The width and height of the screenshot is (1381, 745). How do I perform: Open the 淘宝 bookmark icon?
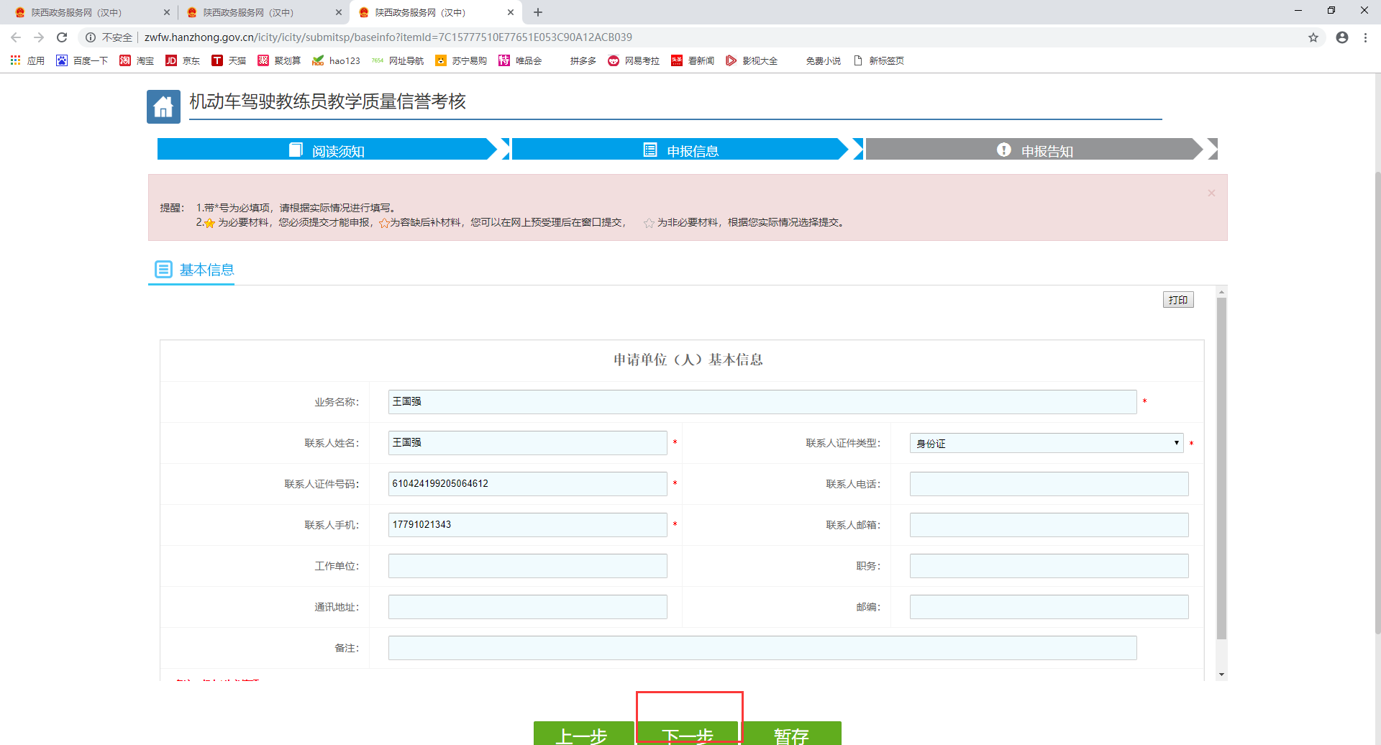click(125, 61)
